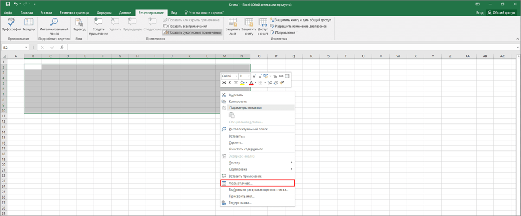Switch to the Формулы tab
The height and width of the screenshot is (216, 521).
point(104,12)
